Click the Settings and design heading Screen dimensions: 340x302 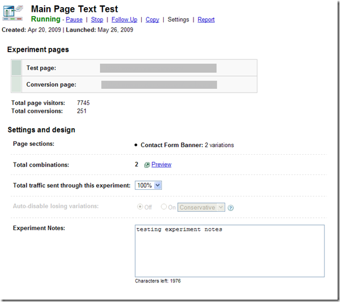coord(42,130)
